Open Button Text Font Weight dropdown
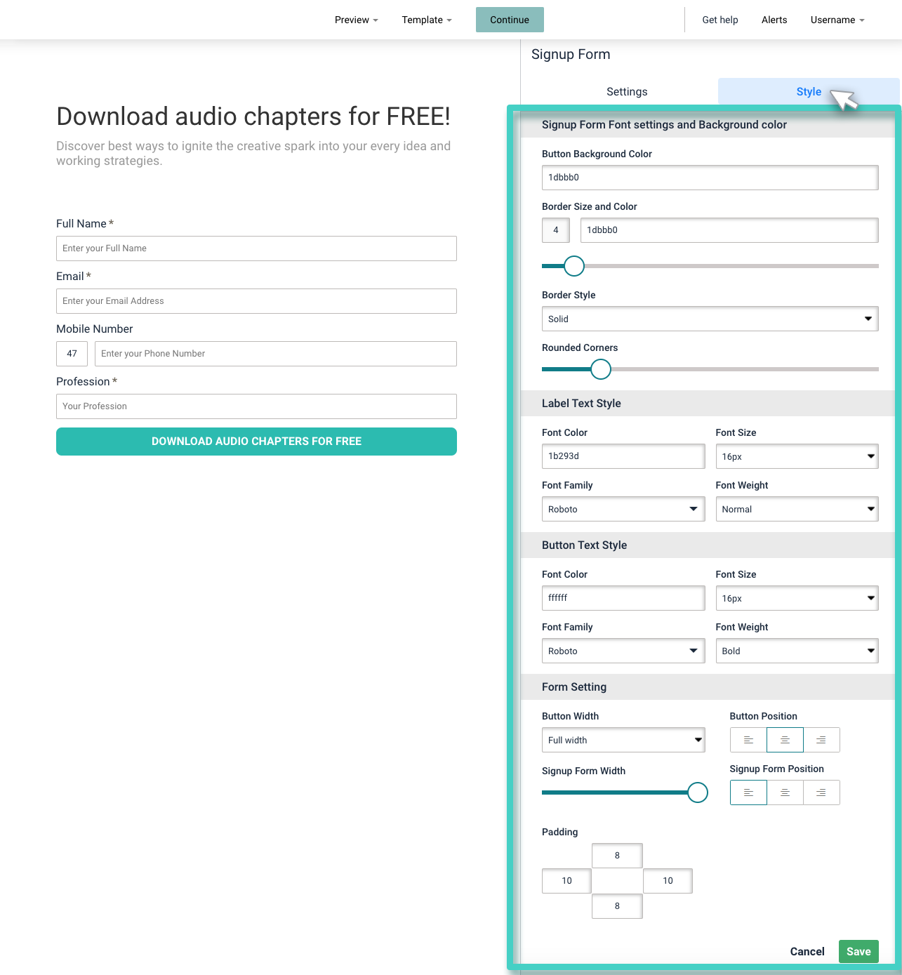 (x=797, y=651)
